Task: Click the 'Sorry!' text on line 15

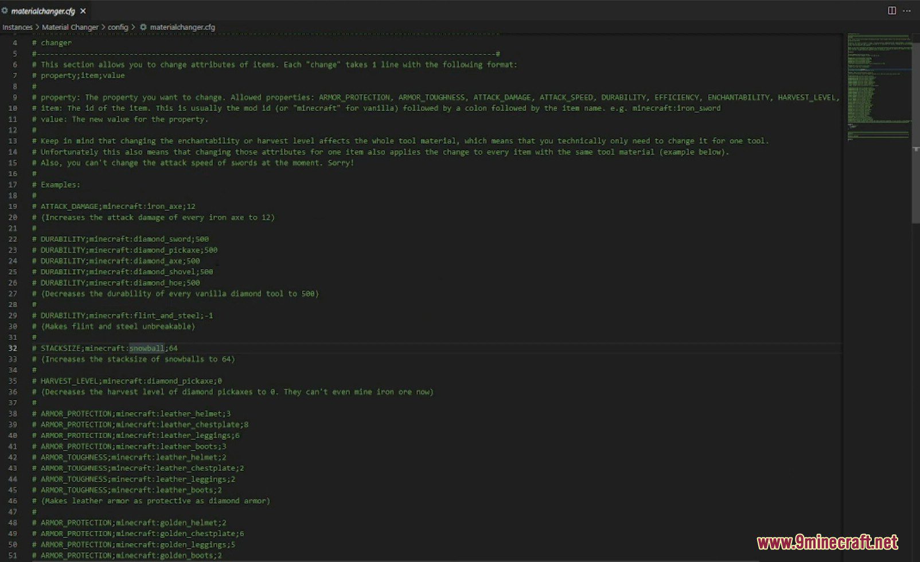Action: (341, 163)
